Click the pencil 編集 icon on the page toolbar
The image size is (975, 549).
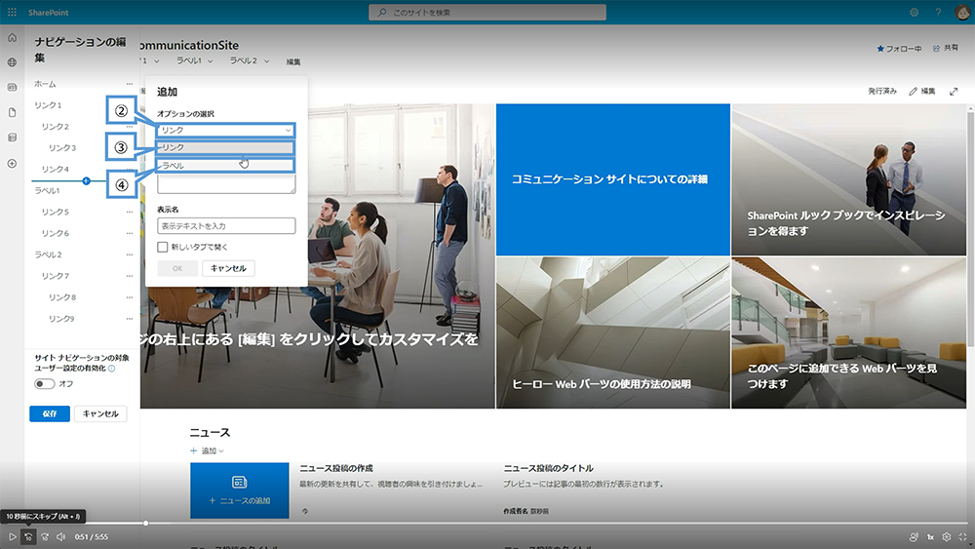click(913, 92)
